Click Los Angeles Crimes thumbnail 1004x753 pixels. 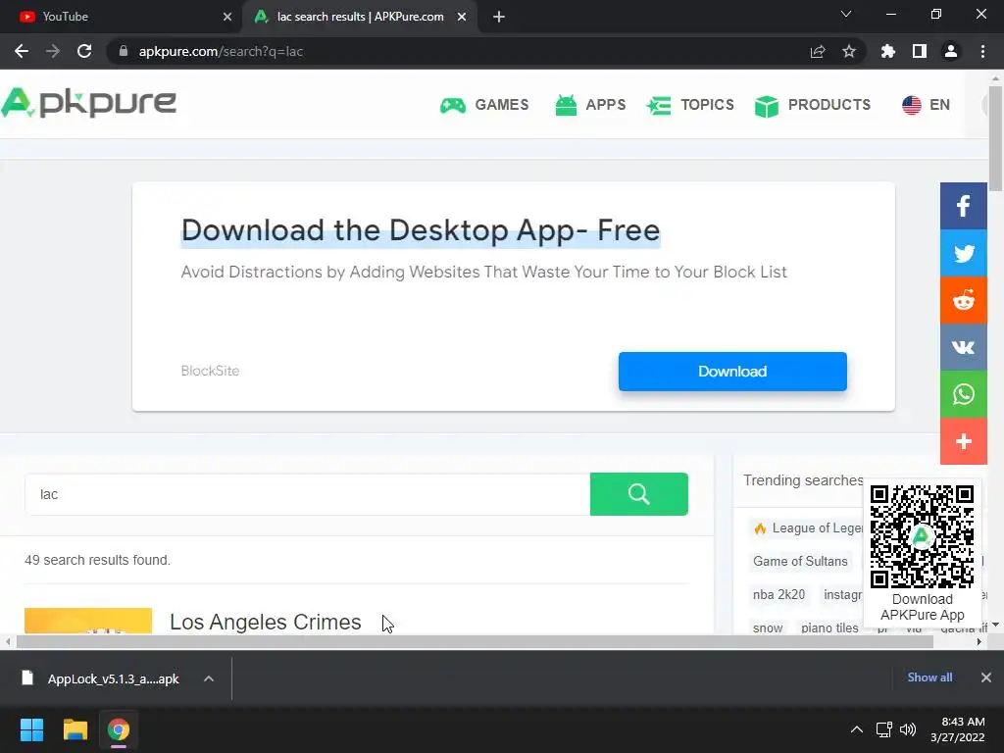88,621
